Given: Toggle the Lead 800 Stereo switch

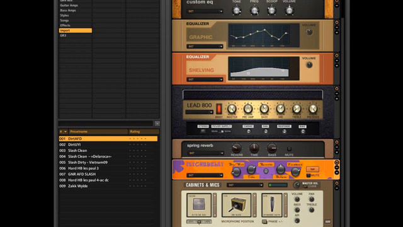Looking at the screenshot, I should tap(203, 131).
